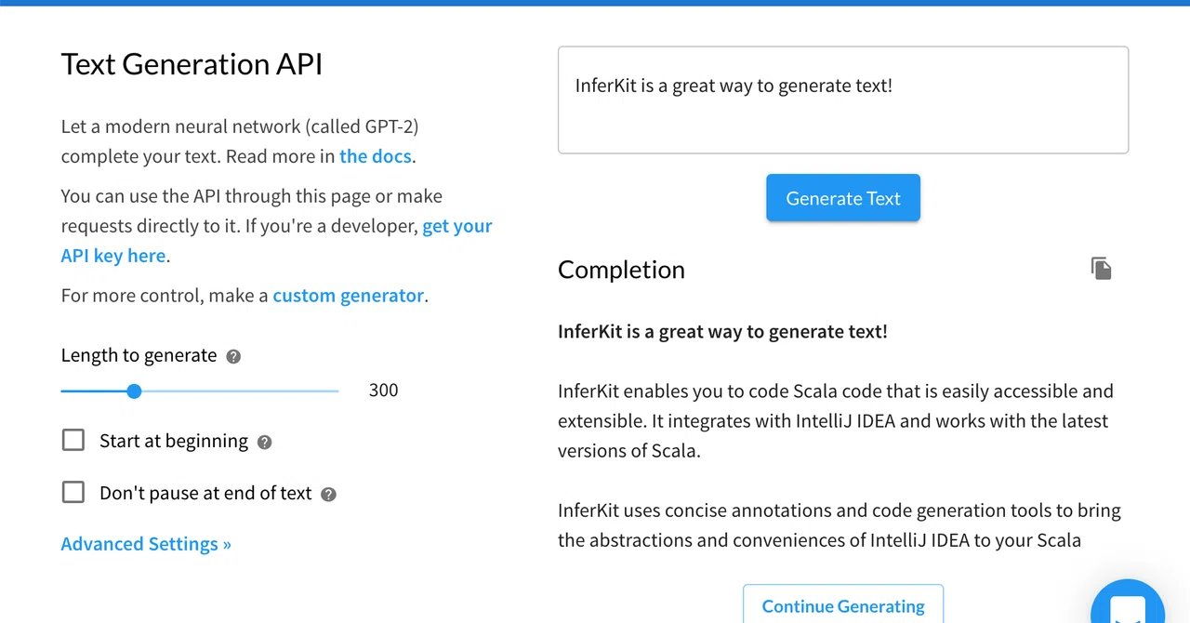The height and width of the screenshot is (623, 1190).
Task: Open the docs link
Action: pyautogui.click(x=376, y=156)
